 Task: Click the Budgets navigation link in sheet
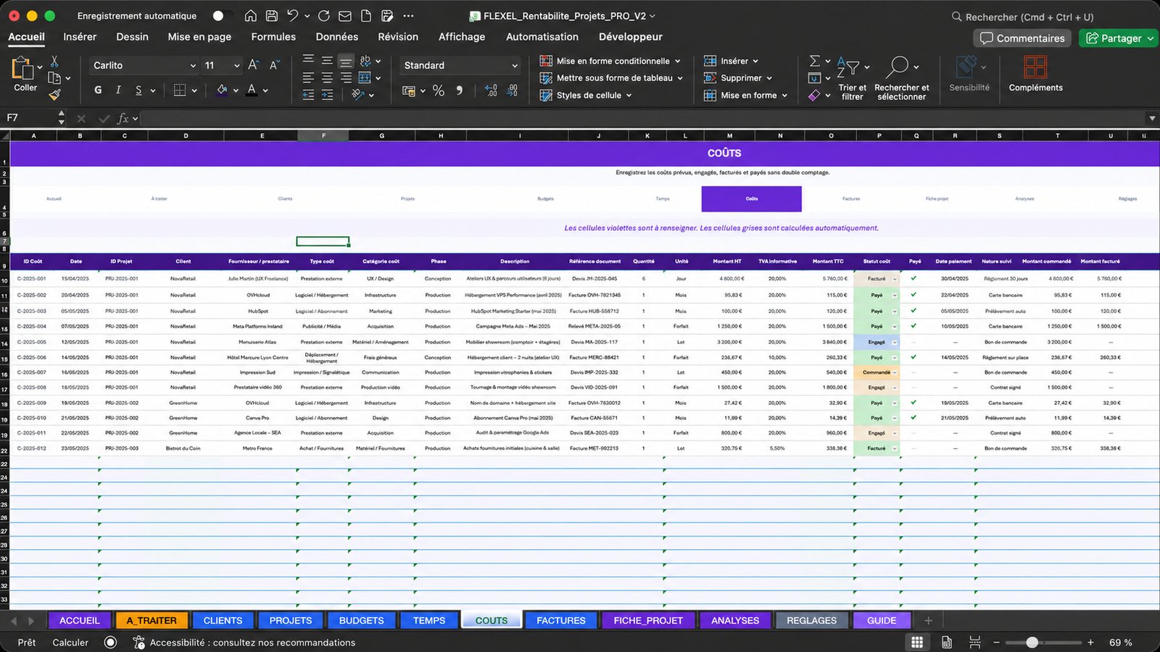(545, 198)
